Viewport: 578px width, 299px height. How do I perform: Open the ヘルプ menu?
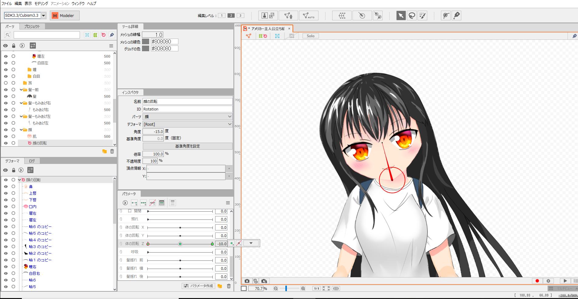pos(91,3)
